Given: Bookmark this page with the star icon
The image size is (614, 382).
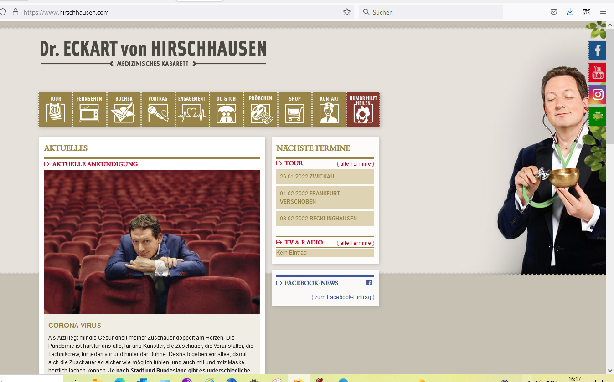Looking at the screenshot, I should [347, 12].
